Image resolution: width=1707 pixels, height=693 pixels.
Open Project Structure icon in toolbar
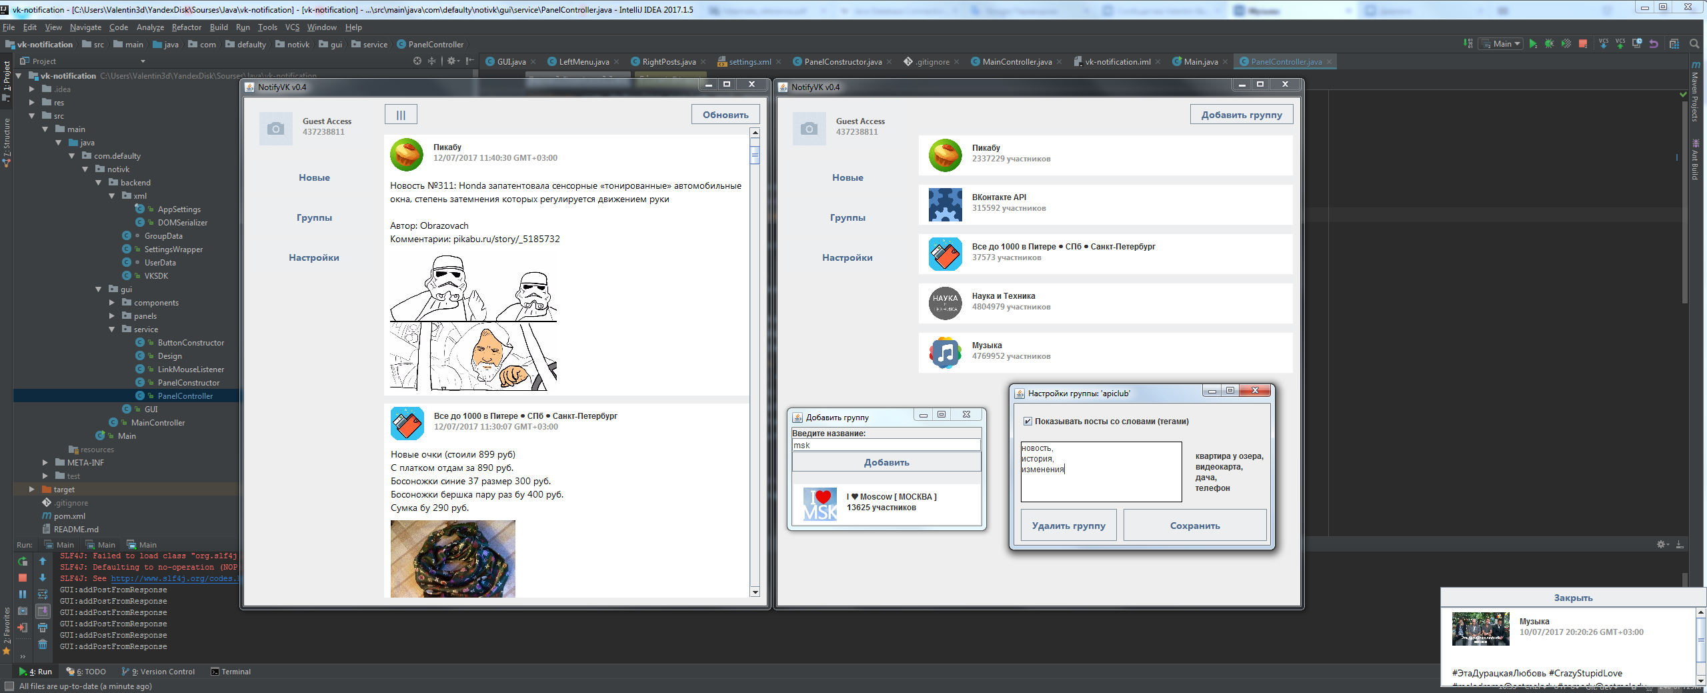(x=1674, y=44)
